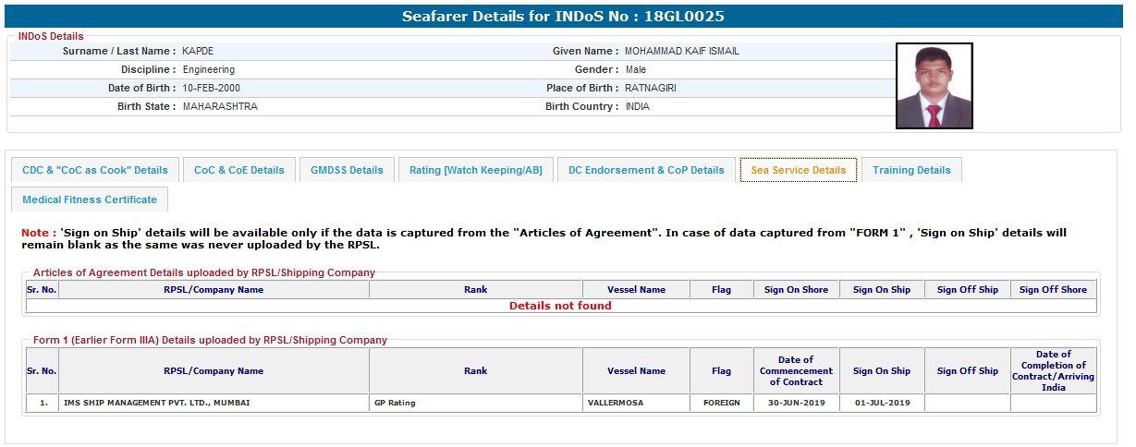Click the IMS SHIP MANAGEMENT PVT. LTD. company cell
Image resolution: width=1136 pixels, height=447 pixels.
[155, 404]
